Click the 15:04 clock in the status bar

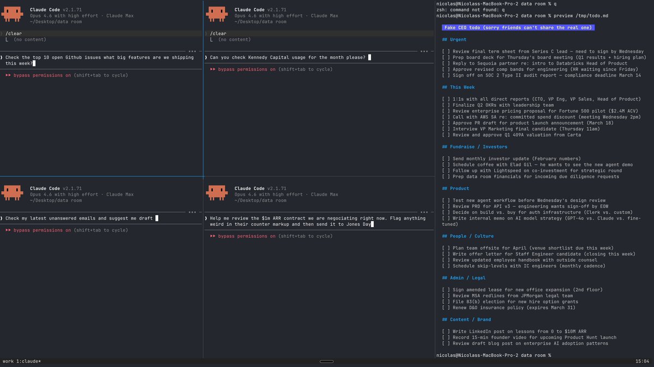coord(642,361)
